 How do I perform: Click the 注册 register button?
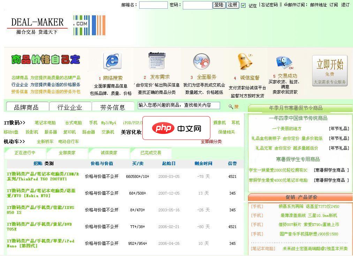click(232, 6)
